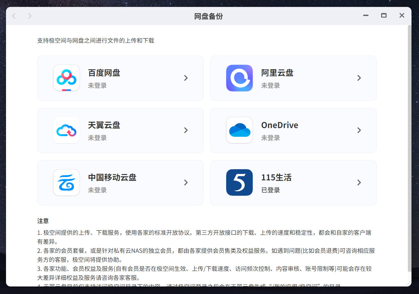Screen dimensions: 419x294
Task: Click the 115生活 number five icon
Action: (239, 182)
